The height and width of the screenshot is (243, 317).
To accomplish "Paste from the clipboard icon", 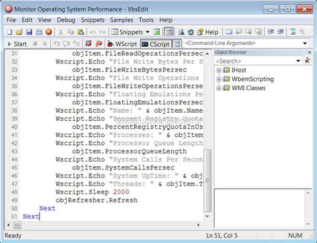I will pos(80,32).
